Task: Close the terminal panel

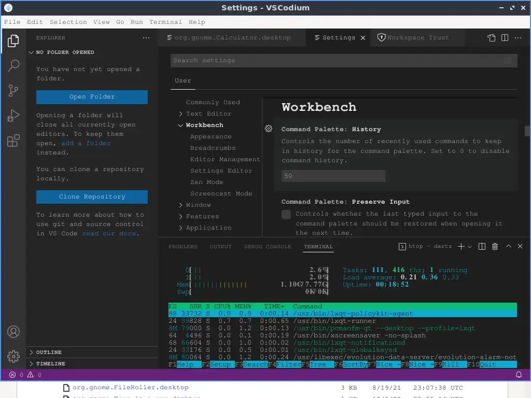Action: tap(520, 246)
